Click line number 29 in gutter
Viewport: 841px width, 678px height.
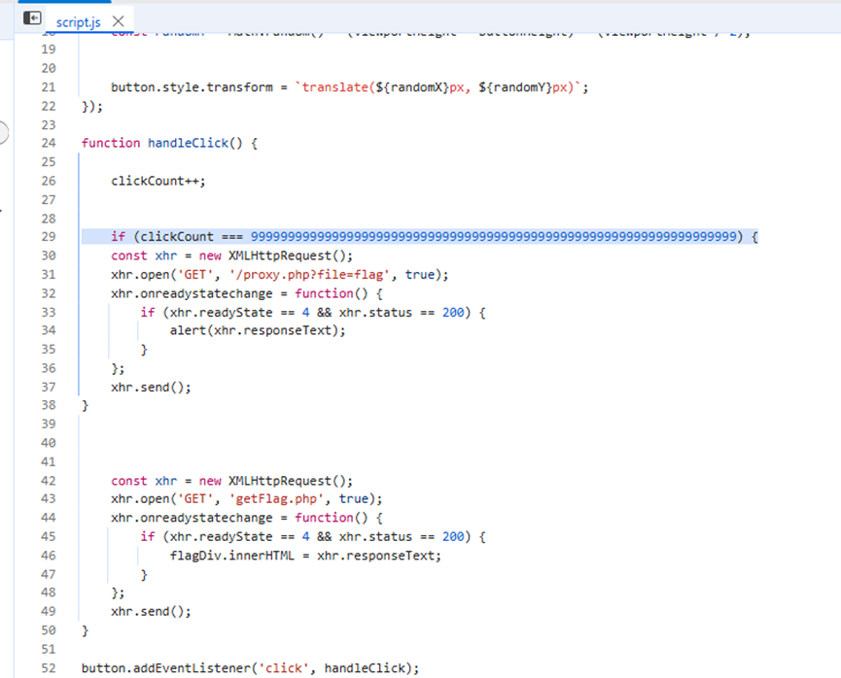49,237
